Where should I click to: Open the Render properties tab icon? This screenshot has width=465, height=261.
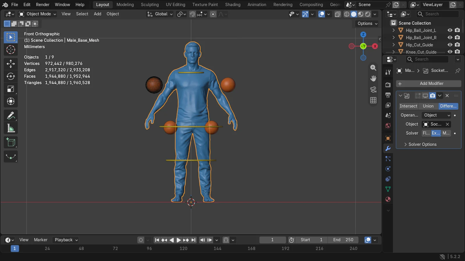388,85
